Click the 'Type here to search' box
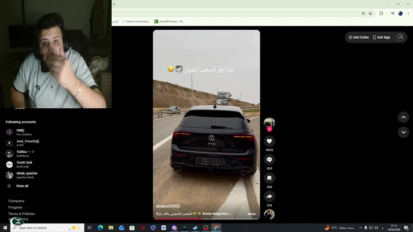Viewport: 413px width, 232px height. (x=47, y=228)
